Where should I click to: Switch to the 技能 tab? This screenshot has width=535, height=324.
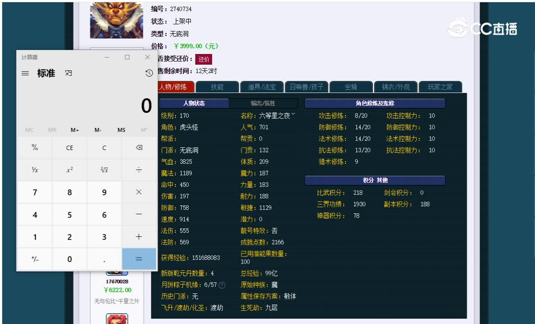pyautogui.click(x=217, y=87)
